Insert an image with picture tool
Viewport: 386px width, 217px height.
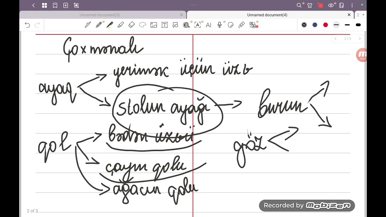tap(154, 25)
